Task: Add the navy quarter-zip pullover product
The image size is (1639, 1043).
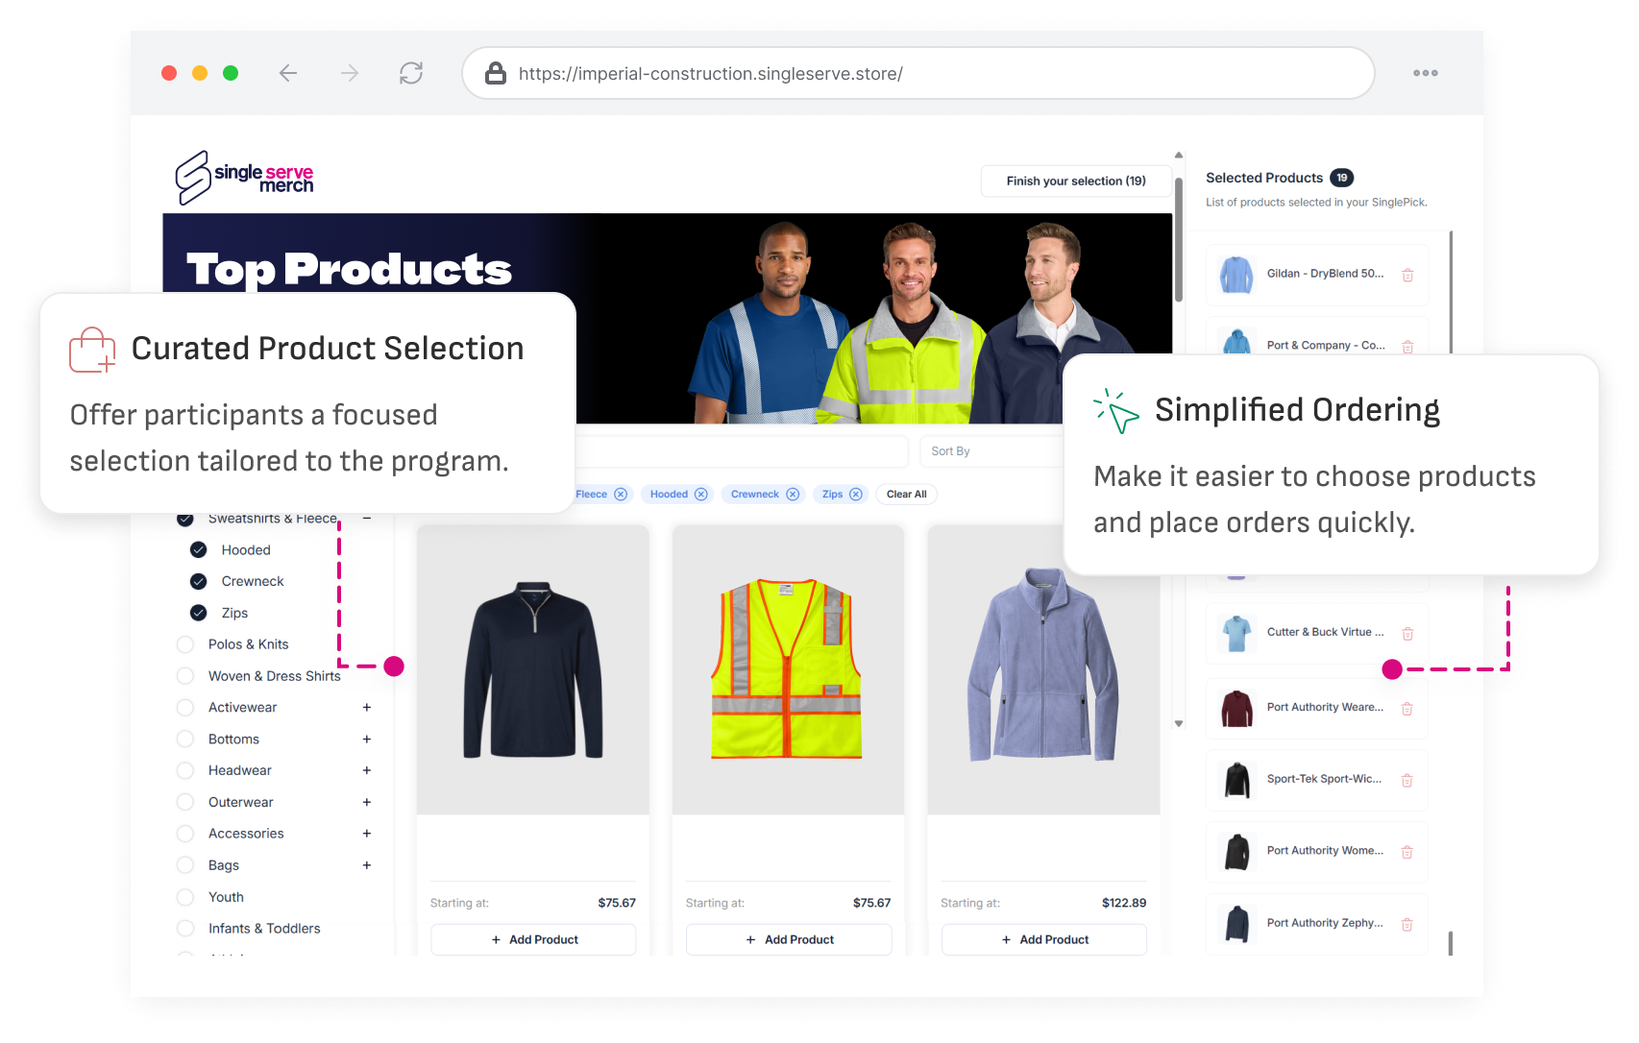Action: (533, 939)
